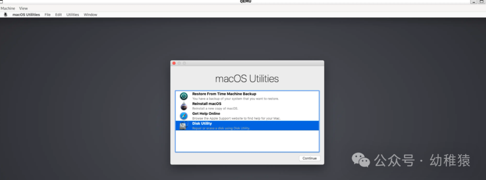Open the Utilities menu
The width and height of the screenshot is (486, 180).
72,14
